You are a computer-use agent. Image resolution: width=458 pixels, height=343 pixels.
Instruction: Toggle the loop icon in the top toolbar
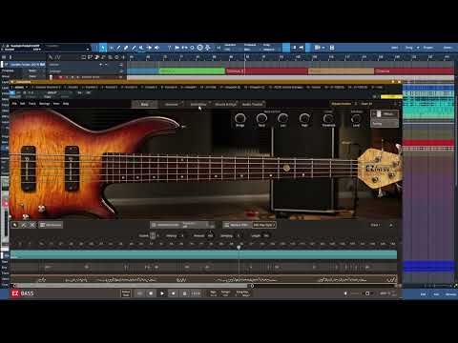click(192, 48)
